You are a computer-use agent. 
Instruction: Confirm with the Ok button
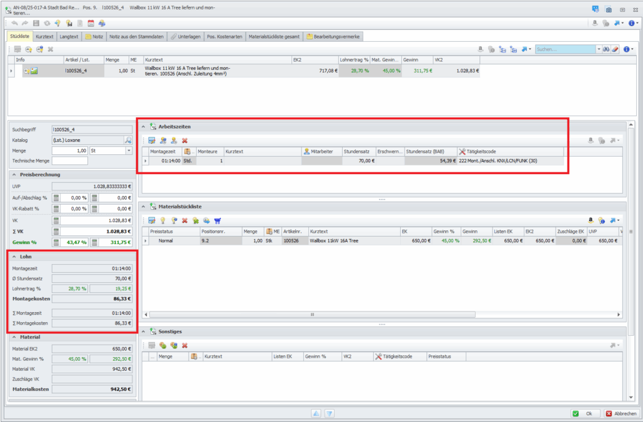(x=584, y=413)
